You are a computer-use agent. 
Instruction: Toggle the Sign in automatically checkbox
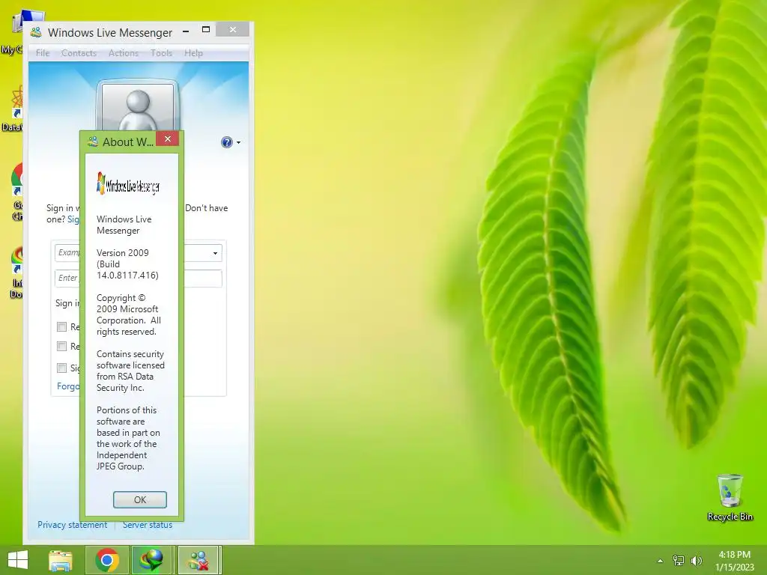click(x=61, y=368)
